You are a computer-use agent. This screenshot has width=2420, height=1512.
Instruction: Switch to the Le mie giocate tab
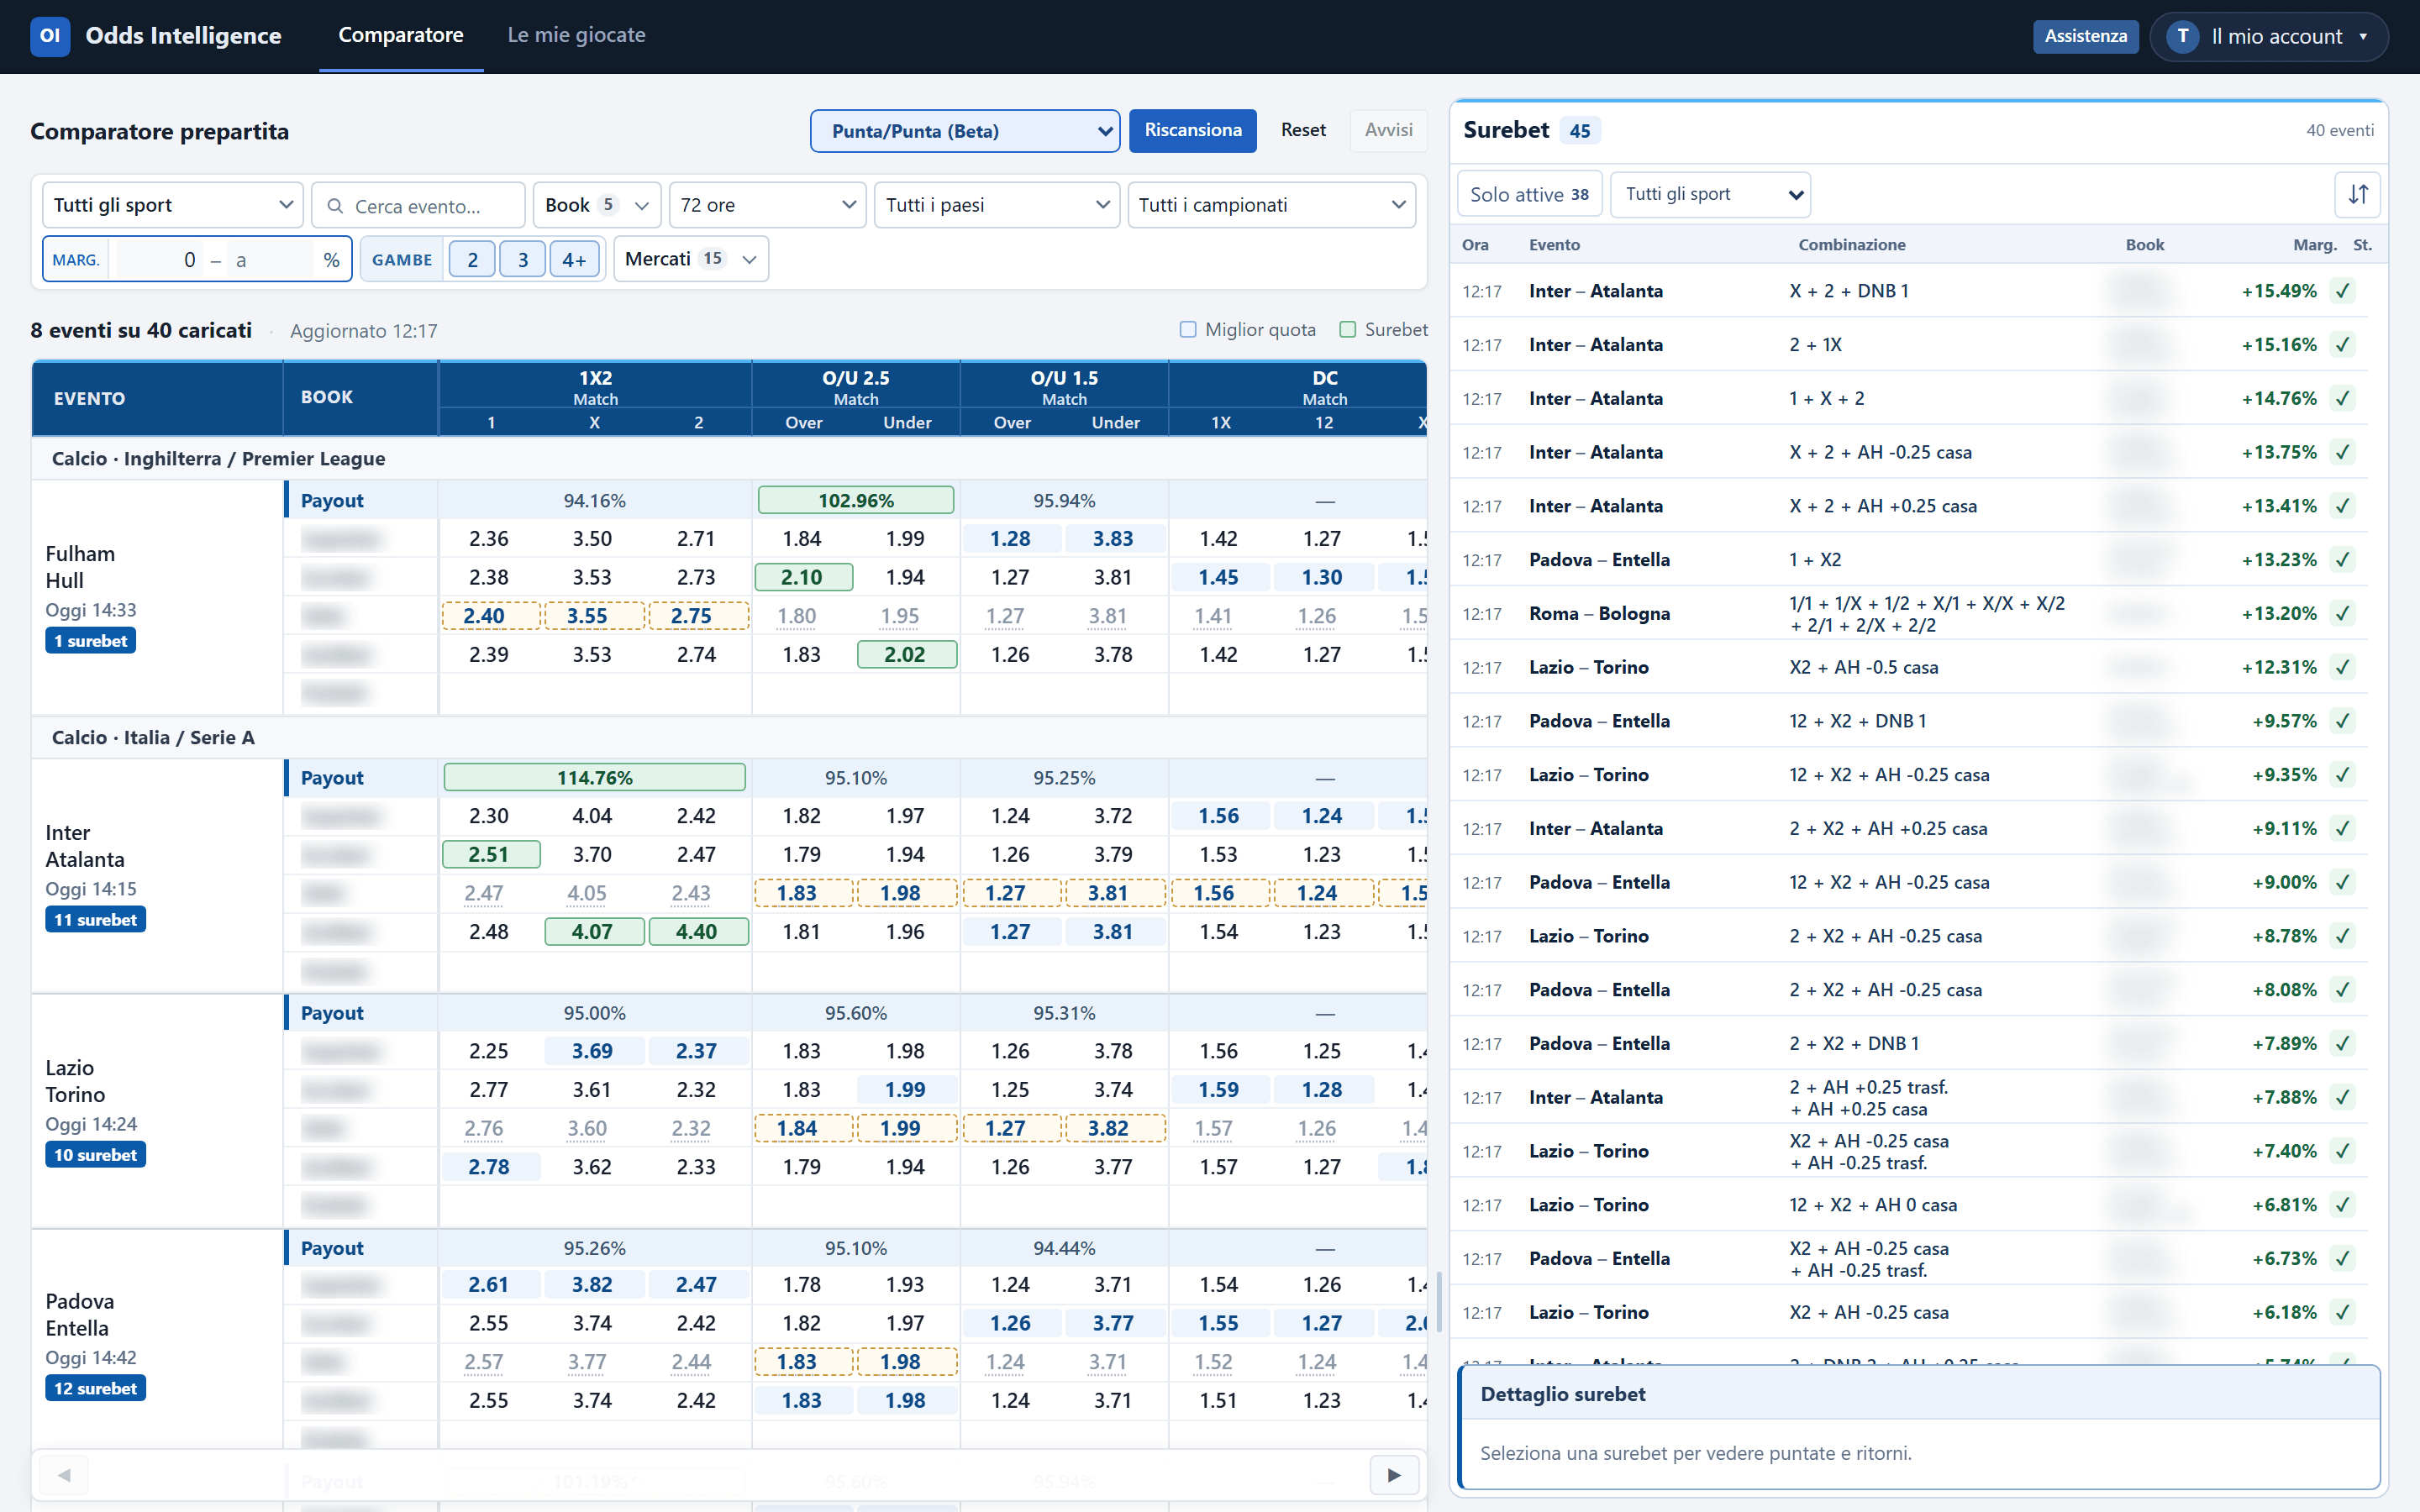point(577,35)
